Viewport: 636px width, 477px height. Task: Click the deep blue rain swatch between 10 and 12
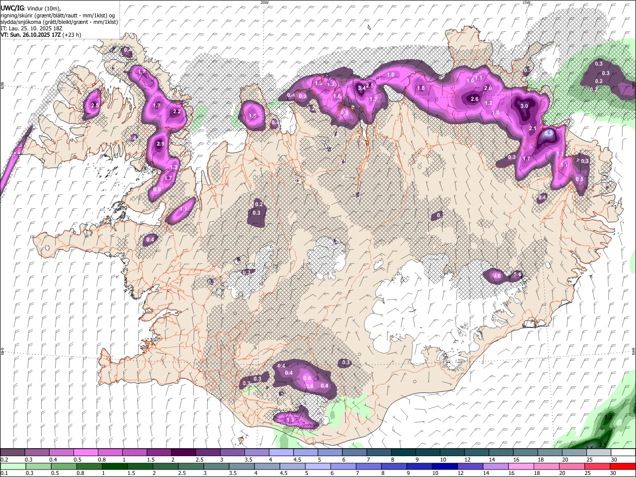click(444, 466)
